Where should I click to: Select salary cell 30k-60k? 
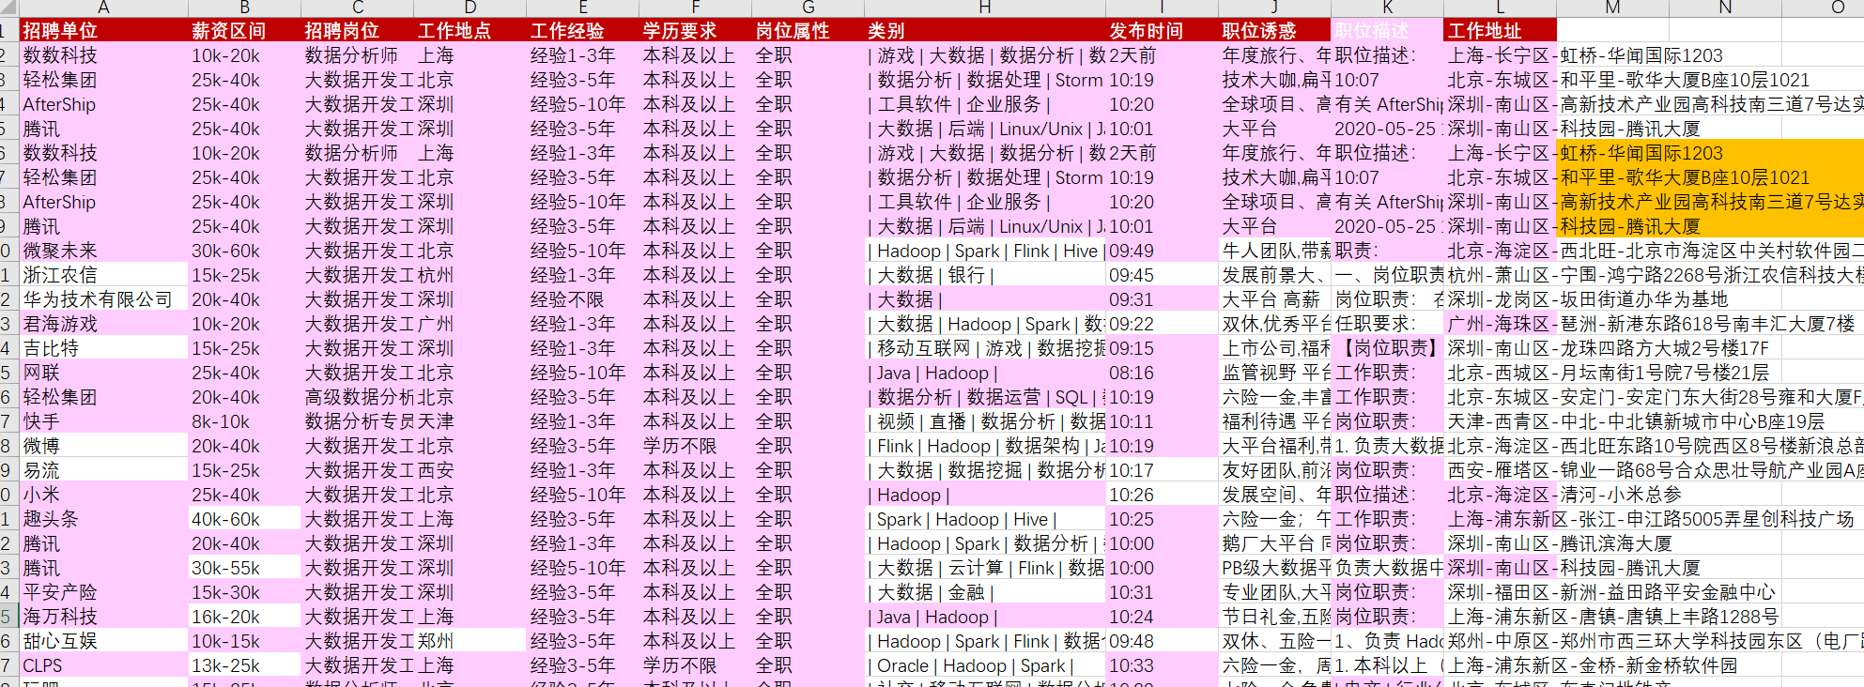point(244,251)
